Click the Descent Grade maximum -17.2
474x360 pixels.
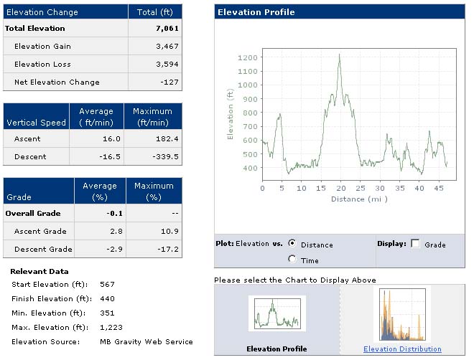[x=168, y=250]
